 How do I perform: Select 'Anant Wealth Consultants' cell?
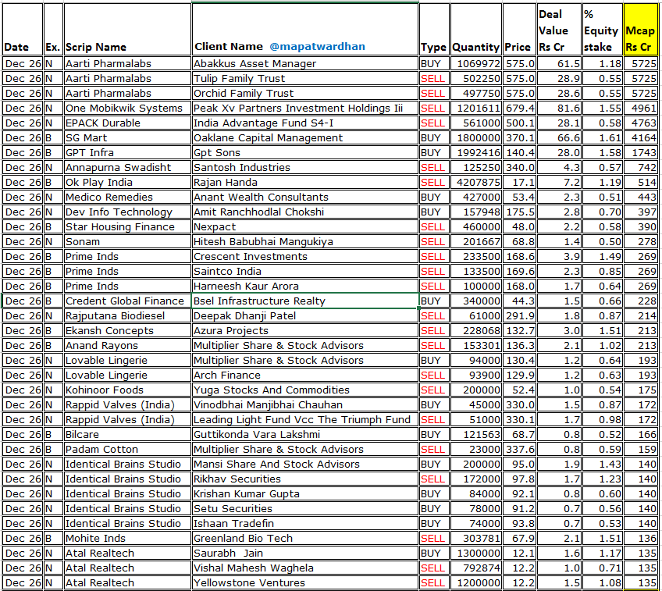pos(305,197)
